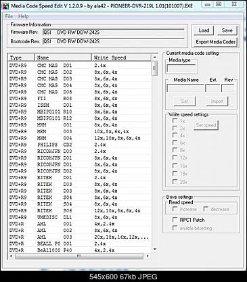The image size is (247, 282).
Task: Select the RICOHJPN D02 row
Action: tap(80, 171)
